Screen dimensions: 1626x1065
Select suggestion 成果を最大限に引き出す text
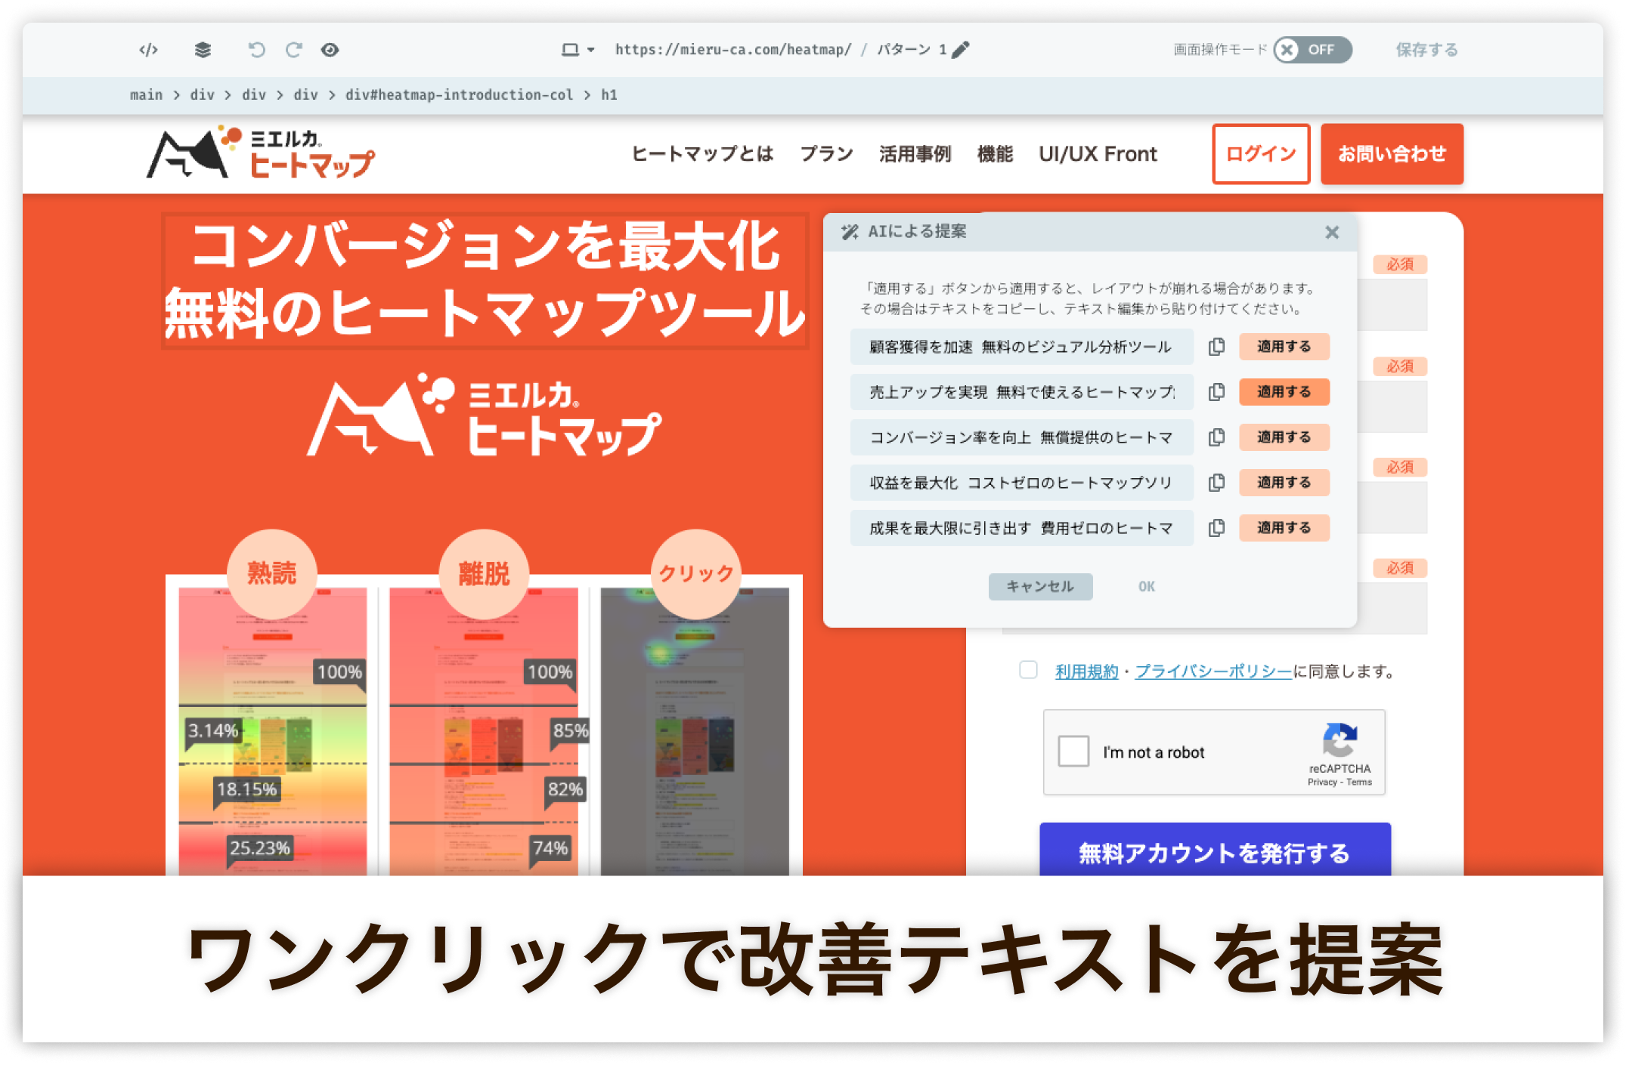coord(1021,528)
